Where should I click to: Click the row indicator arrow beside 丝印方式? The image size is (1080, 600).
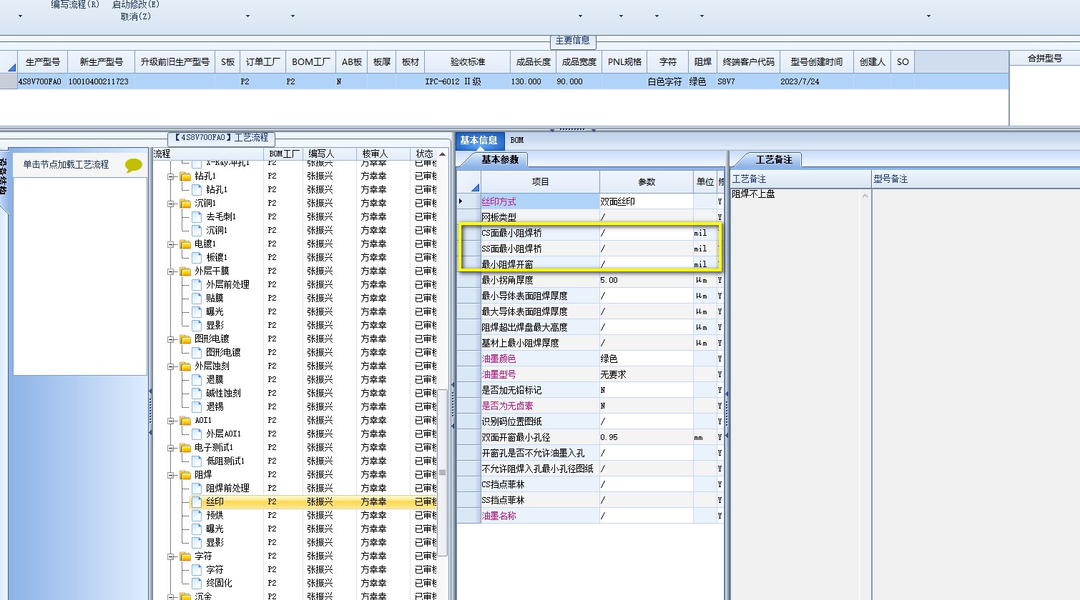click(461, 201)
